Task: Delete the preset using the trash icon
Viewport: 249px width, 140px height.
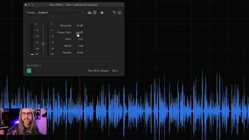Action: tap(95, 12)
